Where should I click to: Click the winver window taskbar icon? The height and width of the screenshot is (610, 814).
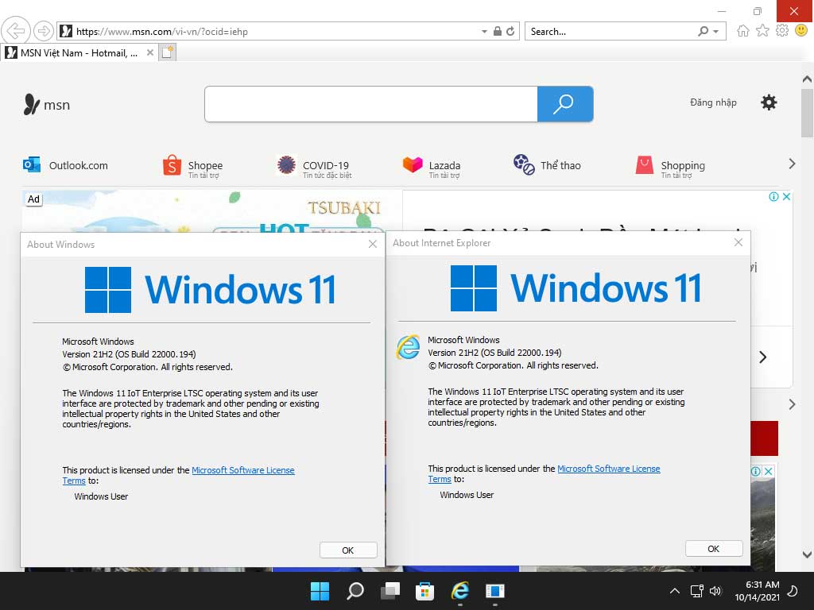tap(494, 591)
